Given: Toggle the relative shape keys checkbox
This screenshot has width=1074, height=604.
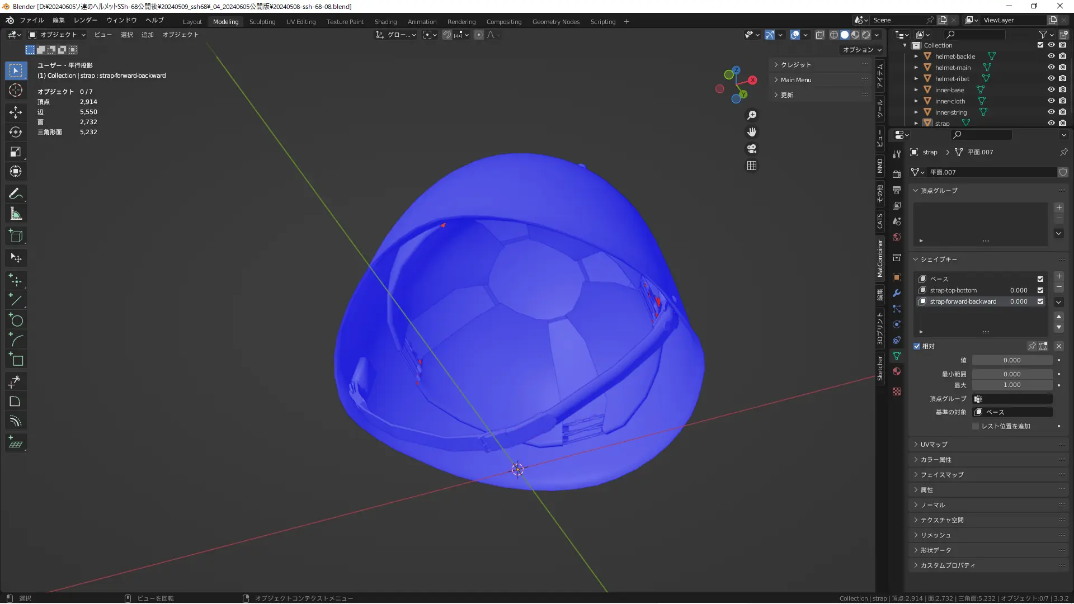Looking at the screenshot, I should click(917, 346).
